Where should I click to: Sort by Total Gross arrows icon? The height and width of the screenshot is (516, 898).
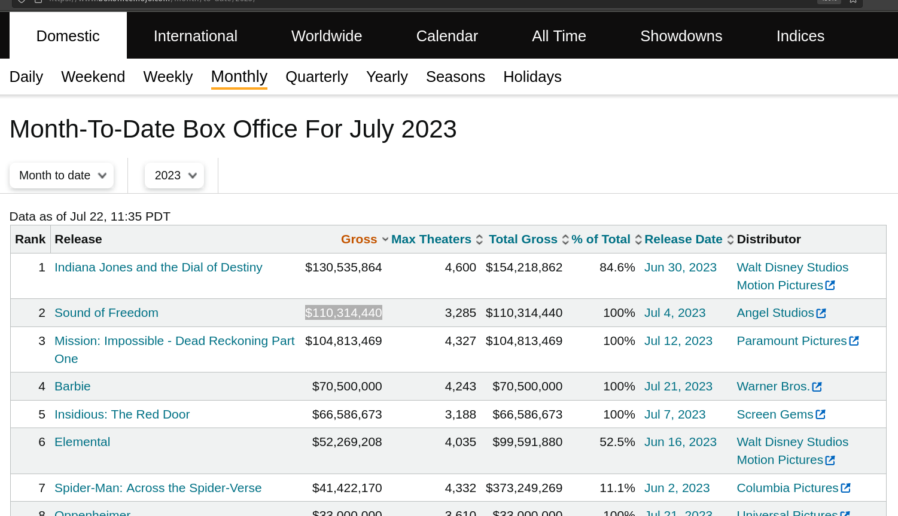tap(565, 240)
